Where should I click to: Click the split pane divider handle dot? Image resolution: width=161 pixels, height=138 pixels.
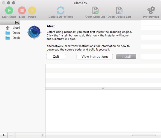[103, 88]
